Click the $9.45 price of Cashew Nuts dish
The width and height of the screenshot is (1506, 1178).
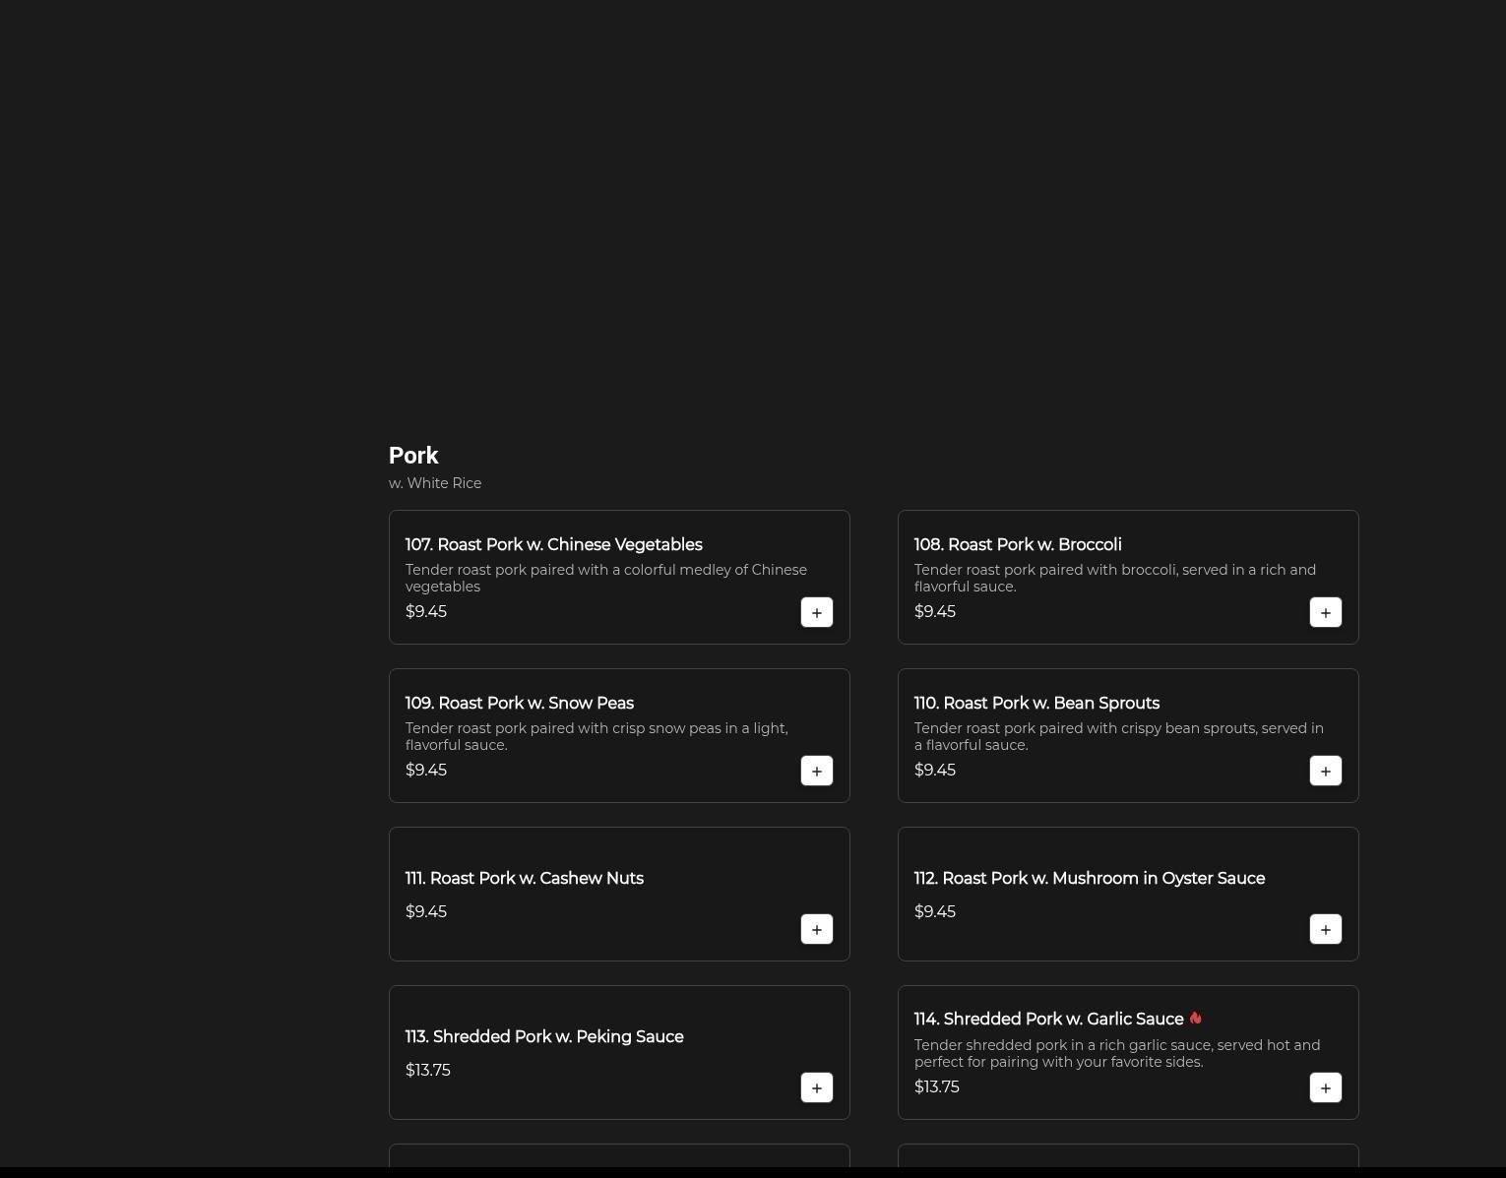[426, 912]
